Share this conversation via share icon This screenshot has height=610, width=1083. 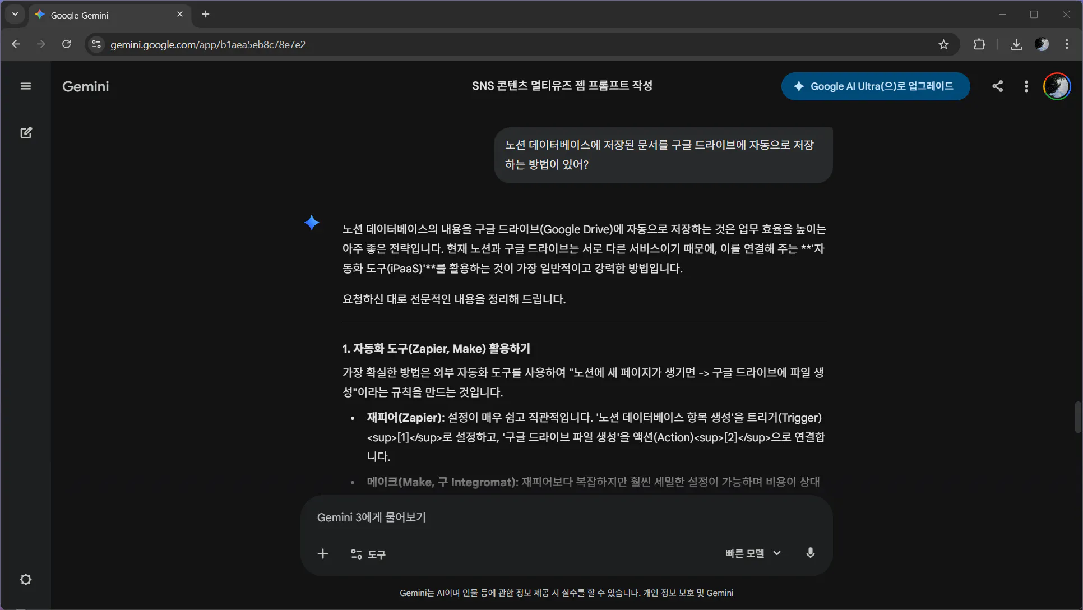tap(997, 86)
